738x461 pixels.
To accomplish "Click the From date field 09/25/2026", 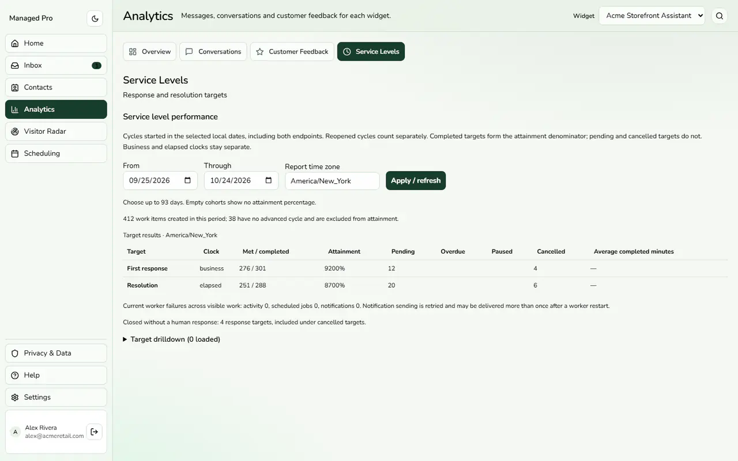I will (x=160, y=180).
